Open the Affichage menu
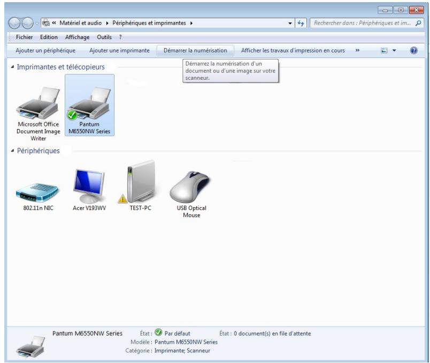 tap(77, 37)
